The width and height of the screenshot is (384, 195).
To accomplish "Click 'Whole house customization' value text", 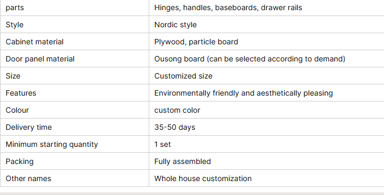I will pyautogui.click(x=203, y=178).
